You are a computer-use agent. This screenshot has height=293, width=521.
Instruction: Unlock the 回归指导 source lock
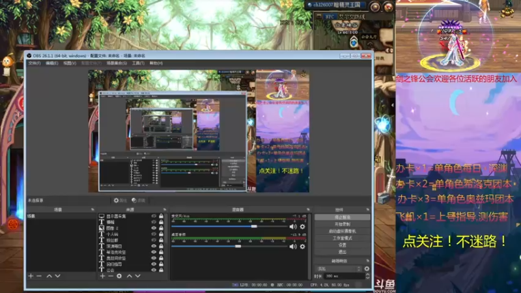[x=161, y=264]
